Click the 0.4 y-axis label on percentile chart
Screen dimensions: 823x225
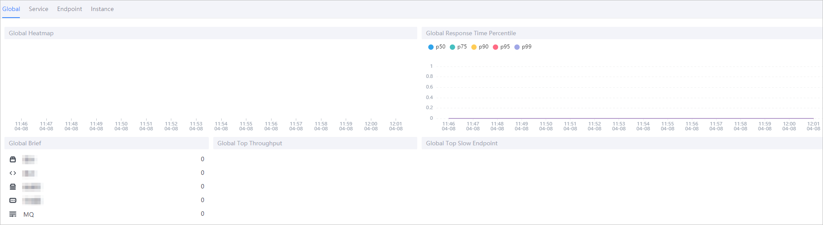(429, 97)
